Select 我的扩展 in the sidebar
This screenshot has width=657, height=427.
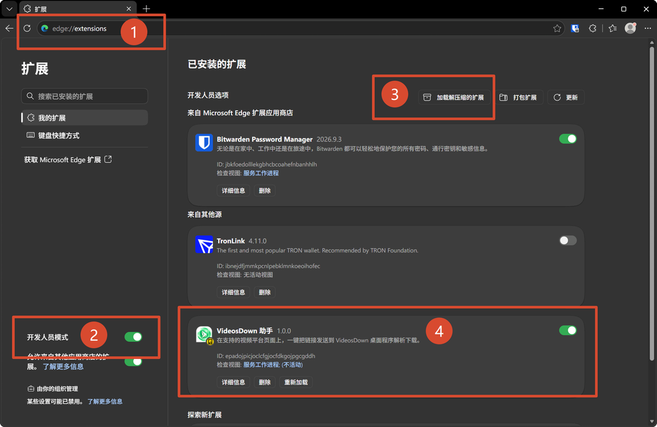(85, 117)
